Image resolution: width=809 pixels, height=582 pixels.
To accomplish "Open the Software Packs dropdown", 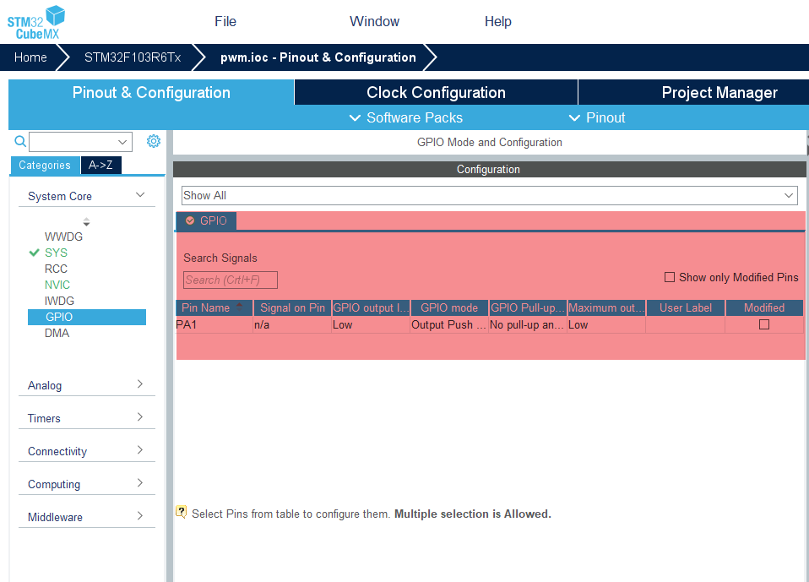I will [x=406, y=117].
